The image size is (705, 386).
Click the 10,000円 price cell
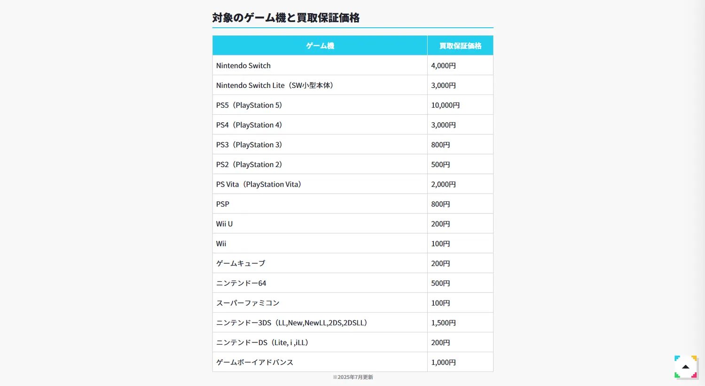coord(445,105)
